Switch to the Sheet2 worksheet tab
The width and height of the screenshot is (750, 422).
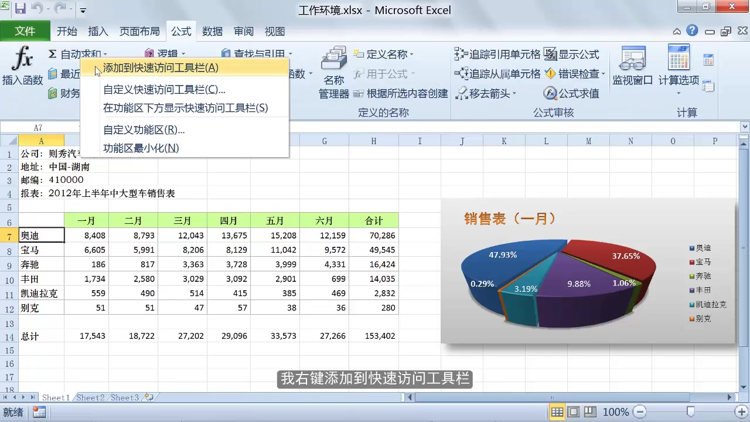point(90,397)
